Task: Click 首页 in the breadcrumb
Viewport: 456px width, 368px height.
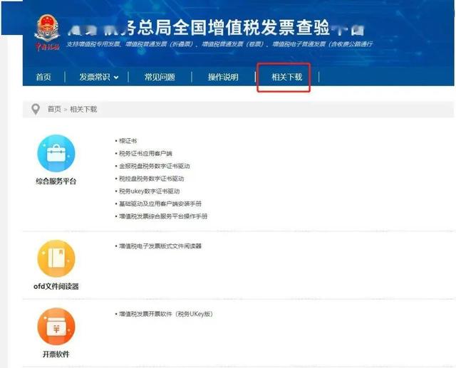Action: 54,109
